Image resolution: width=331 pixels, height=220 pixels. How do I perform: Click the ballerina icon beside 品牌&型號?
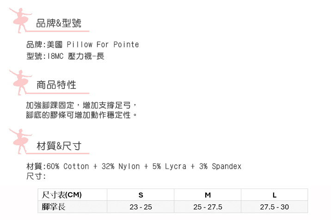pyautogui.click(x=19, y=19)
